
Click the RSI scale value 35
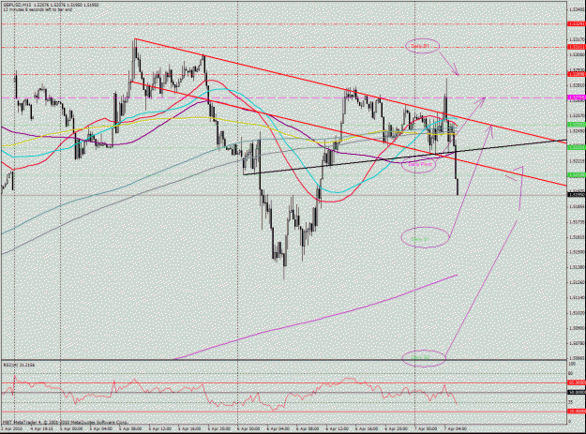pos(571,402)
